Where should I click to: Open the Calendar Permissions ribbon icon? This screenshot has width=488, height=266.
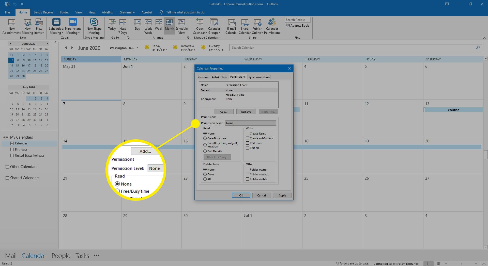pyautogui.click(x=272, y=26)
